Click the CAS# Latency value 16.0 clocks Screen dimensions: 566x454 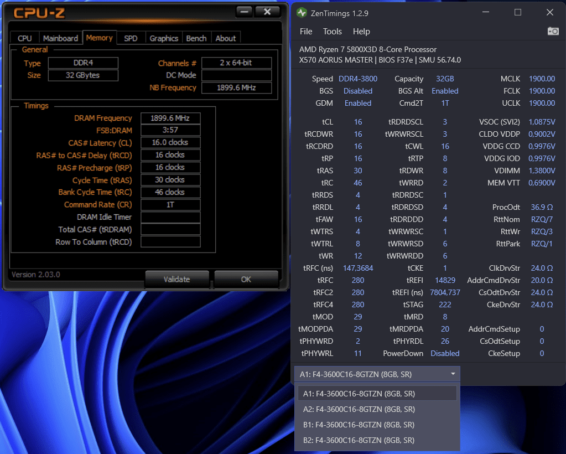pyautogui.click(x=170, y=142)
